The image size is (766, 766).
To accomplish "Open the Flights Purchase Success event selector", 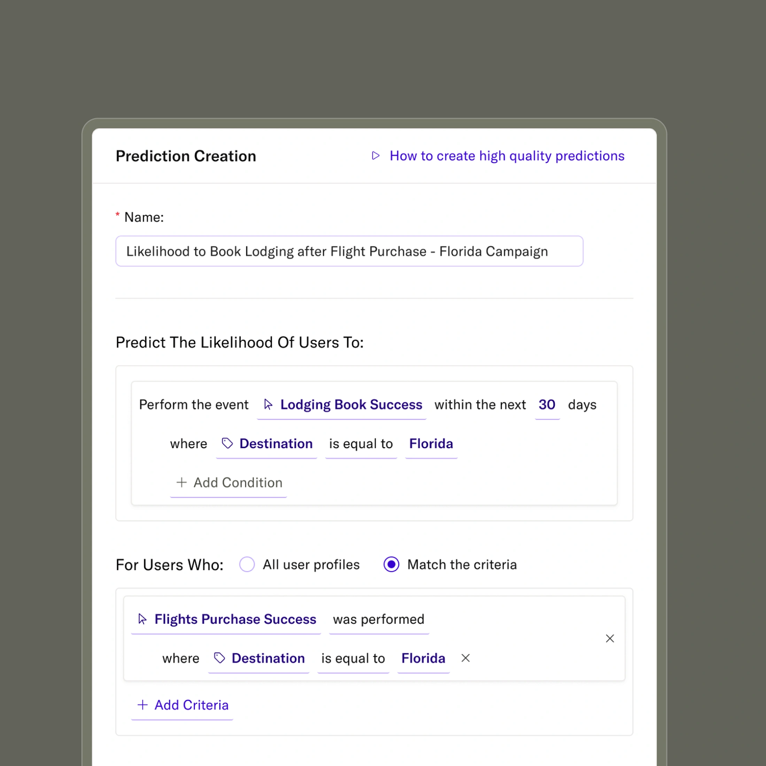I will point(235,619).
